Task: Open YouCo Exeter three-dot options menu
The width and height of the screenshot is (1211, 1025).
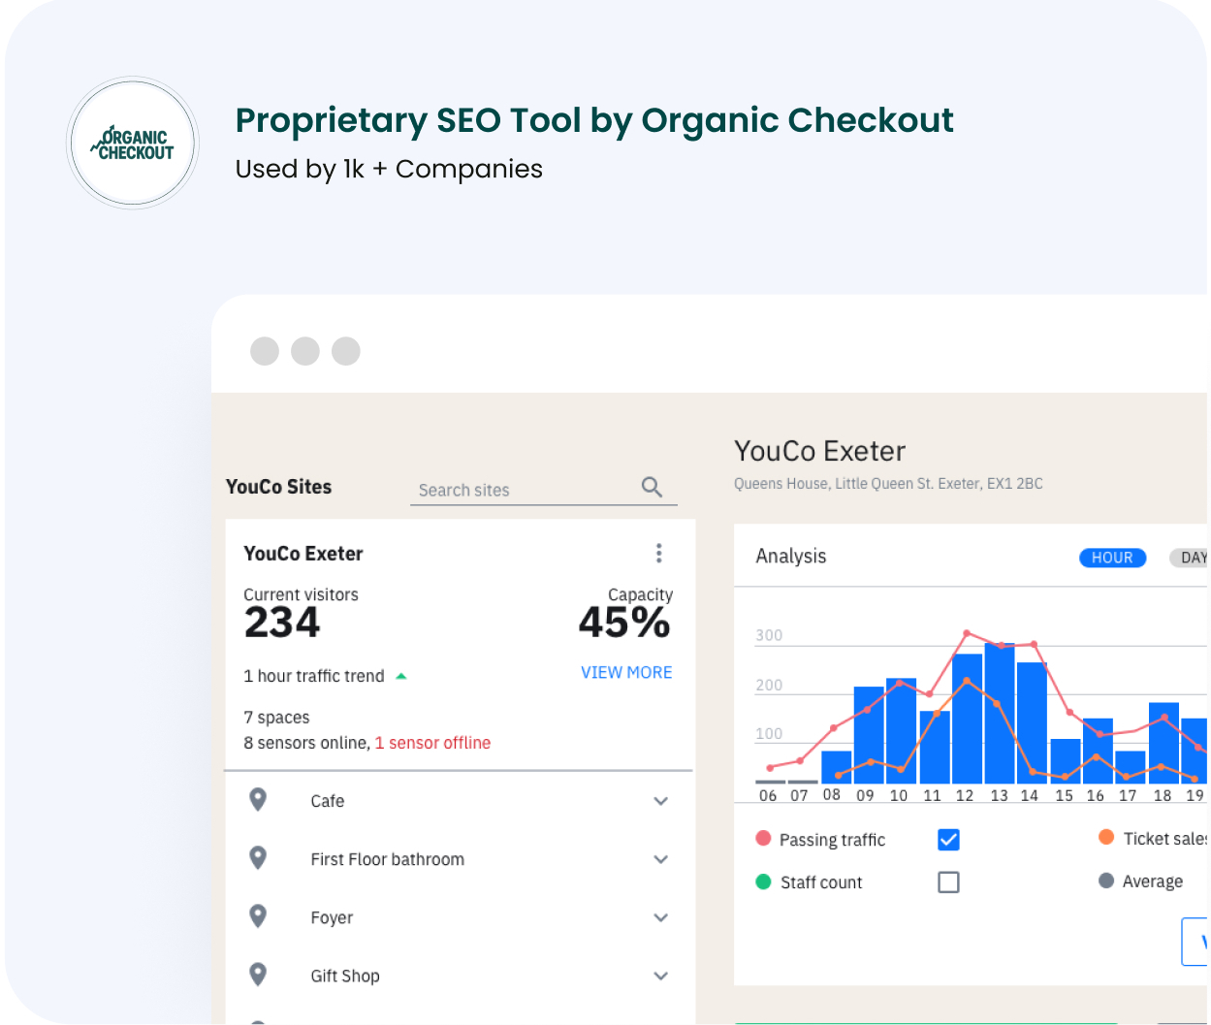Action: pyautogui.click(x=659, y=553)
